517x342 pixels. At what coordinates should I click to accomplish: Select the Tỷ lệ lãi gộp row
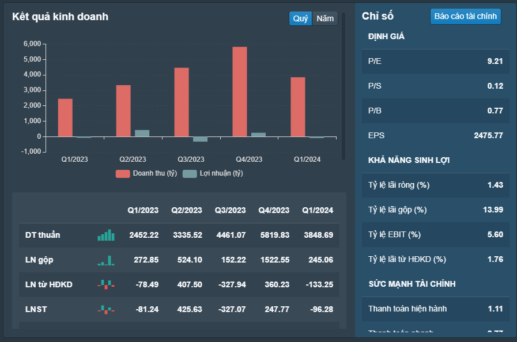pos(435,210)
